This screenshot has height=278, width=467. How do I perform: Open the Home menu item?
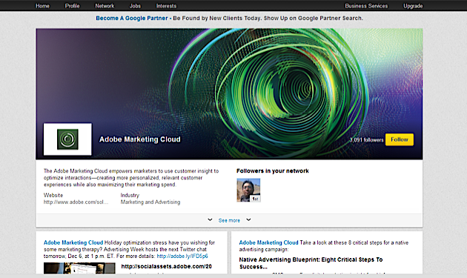pos(42,6)
